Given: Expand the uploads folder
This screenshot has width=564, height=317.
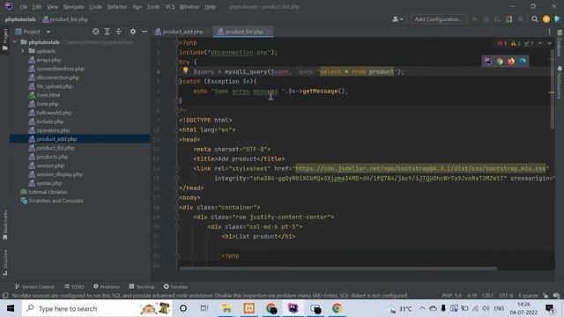Looking at the screenshot, I should coord(23,51).
